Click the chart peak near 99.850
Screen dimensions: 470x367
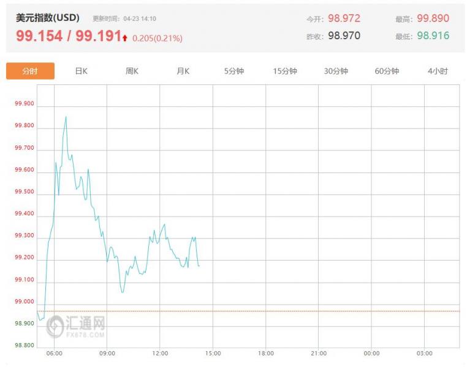[x=66, y=117]
